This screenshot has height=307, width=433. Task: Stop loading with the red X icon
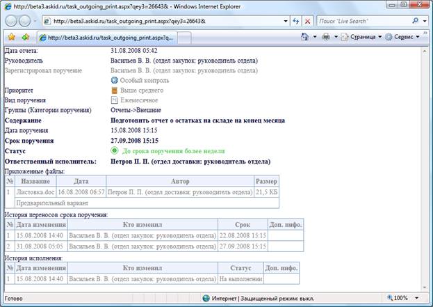point(308,21)
